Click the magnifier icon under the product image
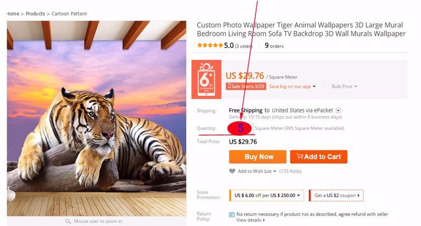 tap(68, 221)
